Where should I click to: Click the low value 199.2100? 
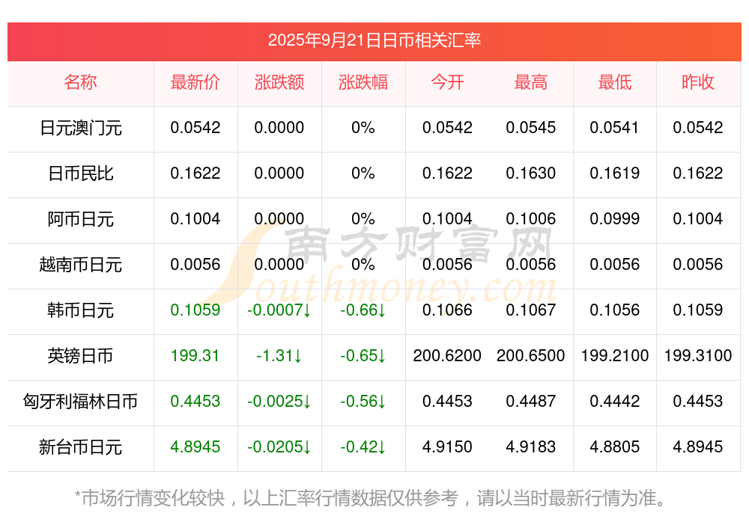[615, 355]
